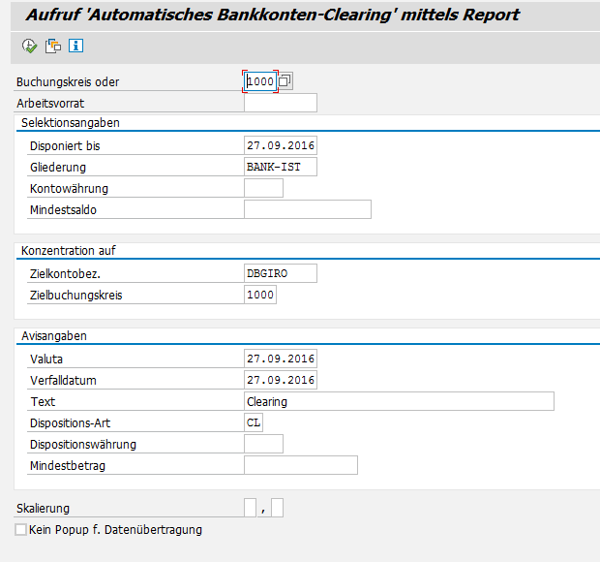Enable Kein Popup f. Datenübertragung checkbox
The height and width of the screenshot is (562, 600).
coord(21,530)
